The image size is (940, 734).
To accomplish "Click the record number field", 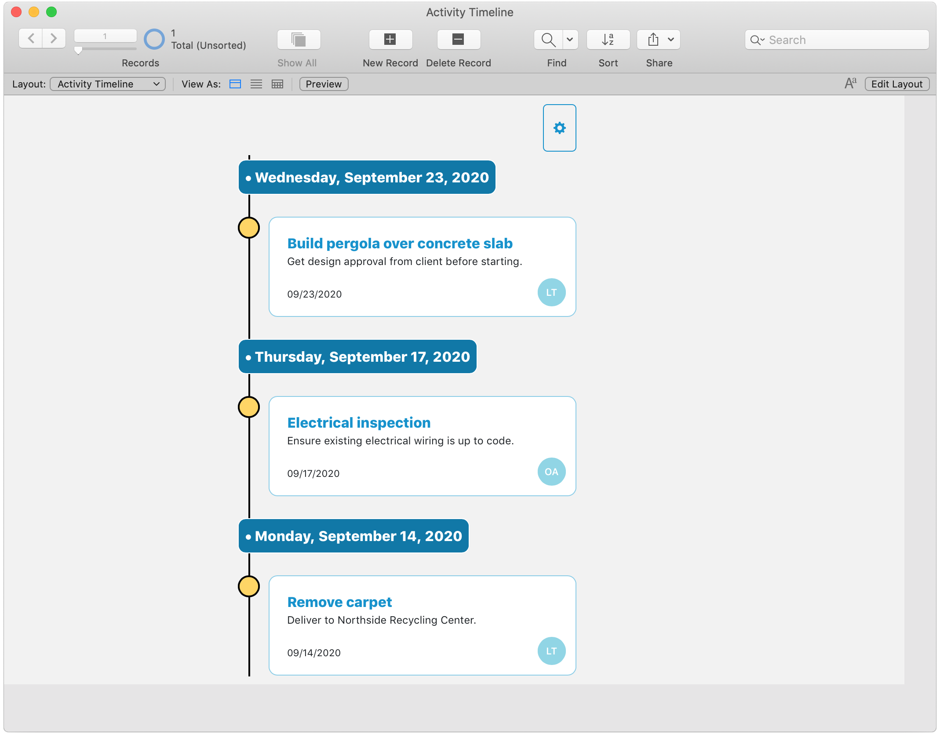I will 105,36.
